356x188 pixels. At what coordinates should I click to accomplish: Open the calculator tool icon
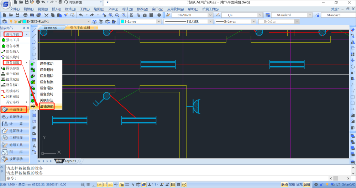coord(151,15)
